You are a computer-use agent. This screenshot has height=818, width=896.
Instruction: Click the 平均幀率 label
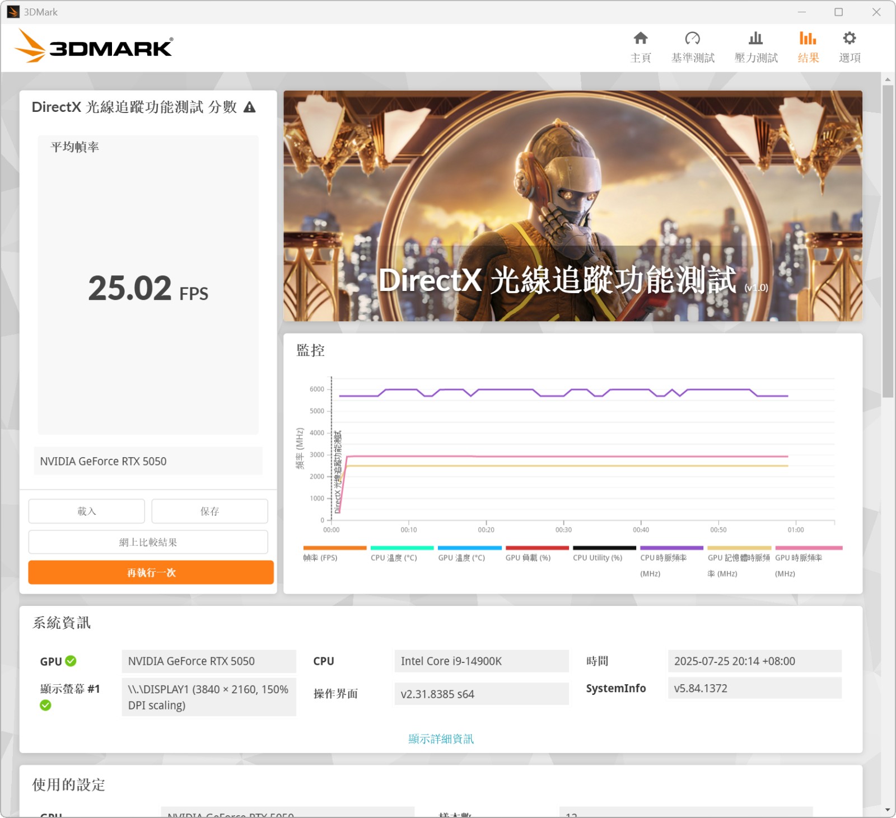click(x=75, y=147)
